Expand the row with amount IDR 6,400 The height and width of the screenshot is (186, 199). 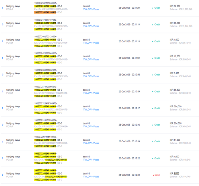tap(3, 75)
